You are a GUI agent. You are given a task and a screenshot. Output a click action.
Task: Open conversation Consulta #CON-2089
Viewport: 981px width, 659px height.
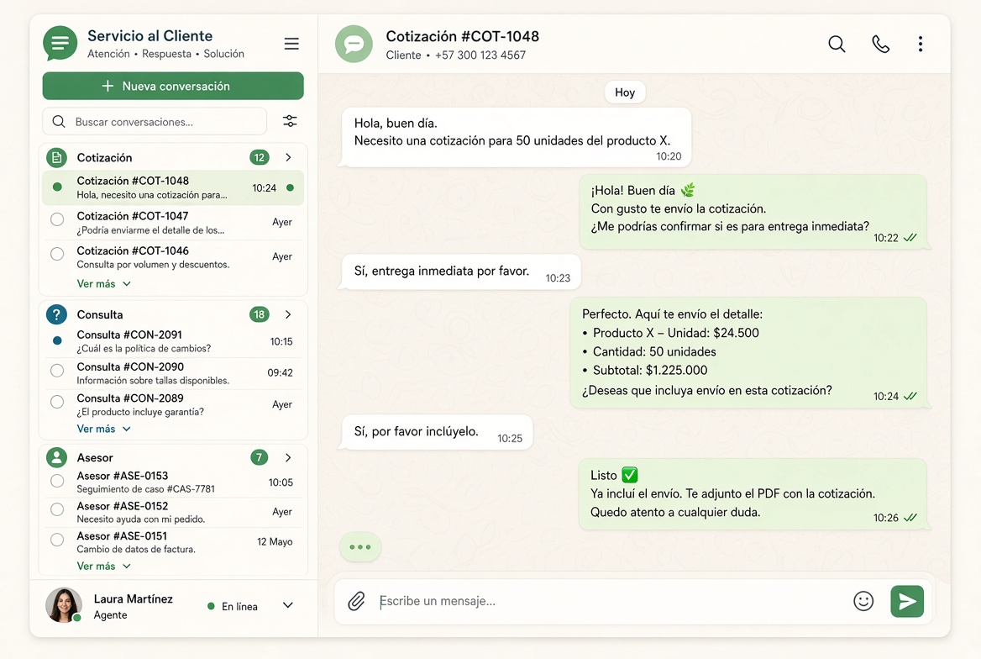click(x=173, y=404)
